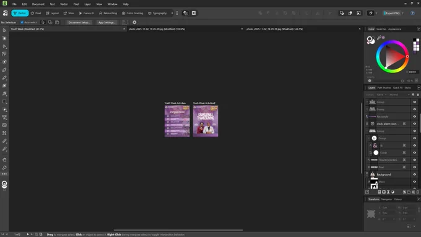Viewport: 421px width, 237px height.
Task: Click the stroke/fill selector circles
Action: (370, 40)
